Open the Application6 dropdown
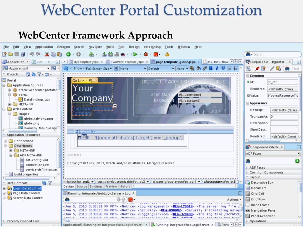The image size is (303, 227). click(26, 68)
